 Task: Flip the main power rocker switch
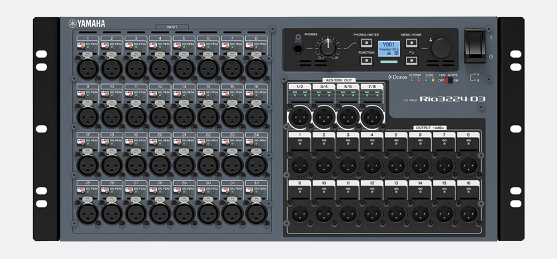(x=475, y=46)
